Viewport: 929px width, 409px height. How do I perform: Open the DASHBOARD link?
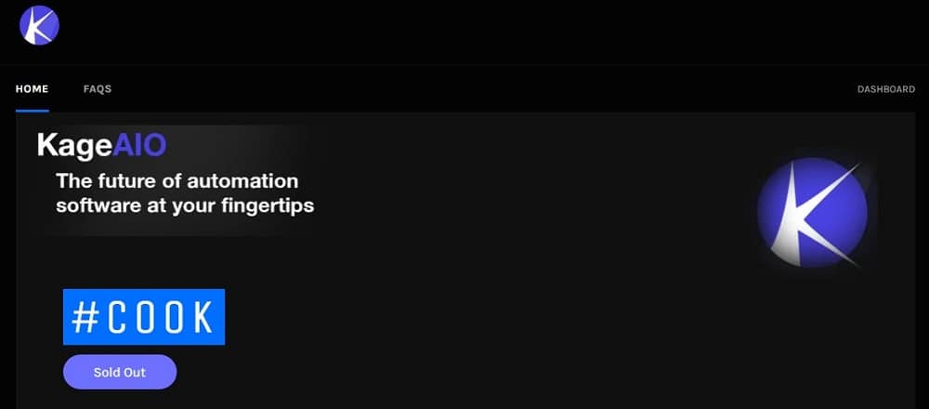pyautogui.click(x=886, y=89)
